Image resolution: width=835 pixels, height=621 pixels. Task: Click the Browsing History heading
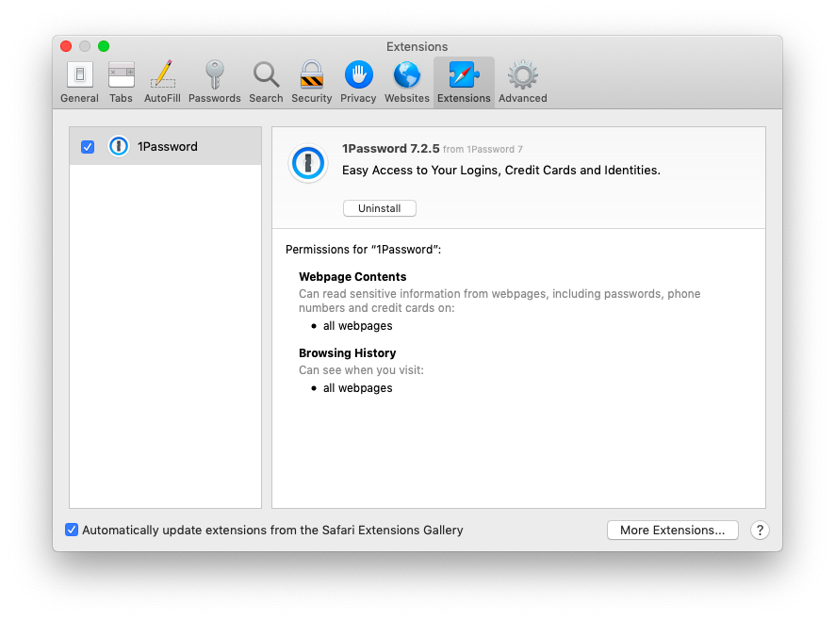pyautogui.click(x=347, y=353)
